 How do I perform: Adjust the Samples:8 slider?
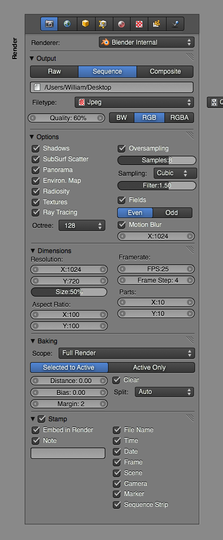point(157,160)
